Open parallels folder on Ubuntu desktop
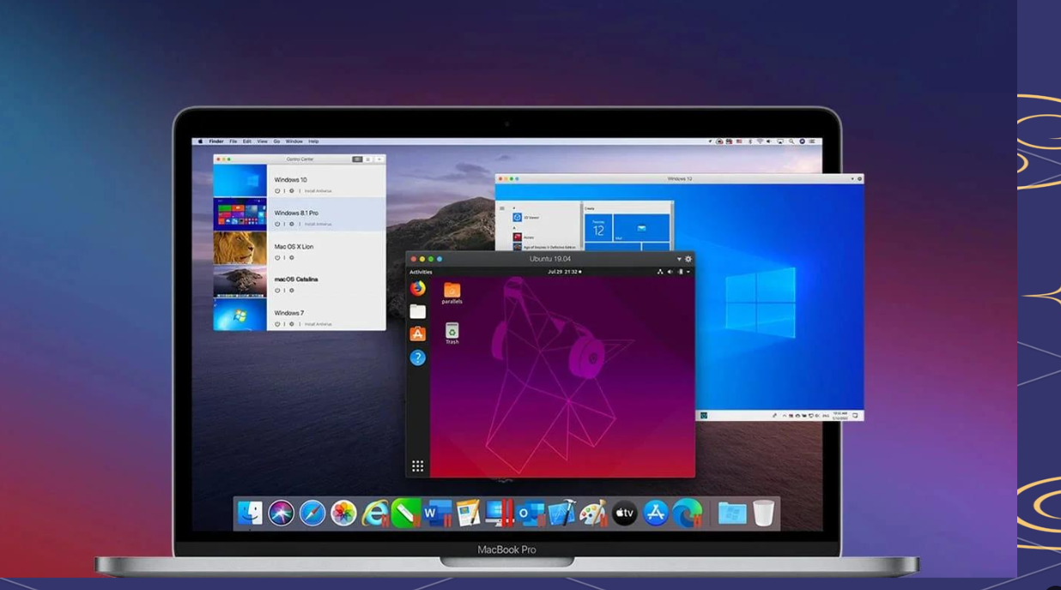Viewport: 1061px width, 590px height. [452, 292]
